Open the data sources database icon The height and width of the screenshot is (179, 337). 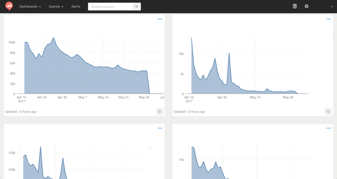pos(295,6)
